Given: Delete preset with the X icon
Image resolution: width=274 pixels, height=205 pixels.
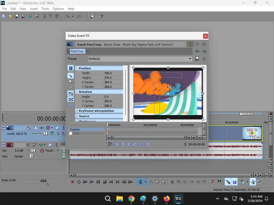Looking at the screenshot, I should pos(204,59).
